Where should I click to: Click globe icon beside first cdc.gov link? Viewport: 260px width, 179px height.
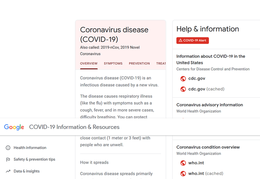coord(183,78)
